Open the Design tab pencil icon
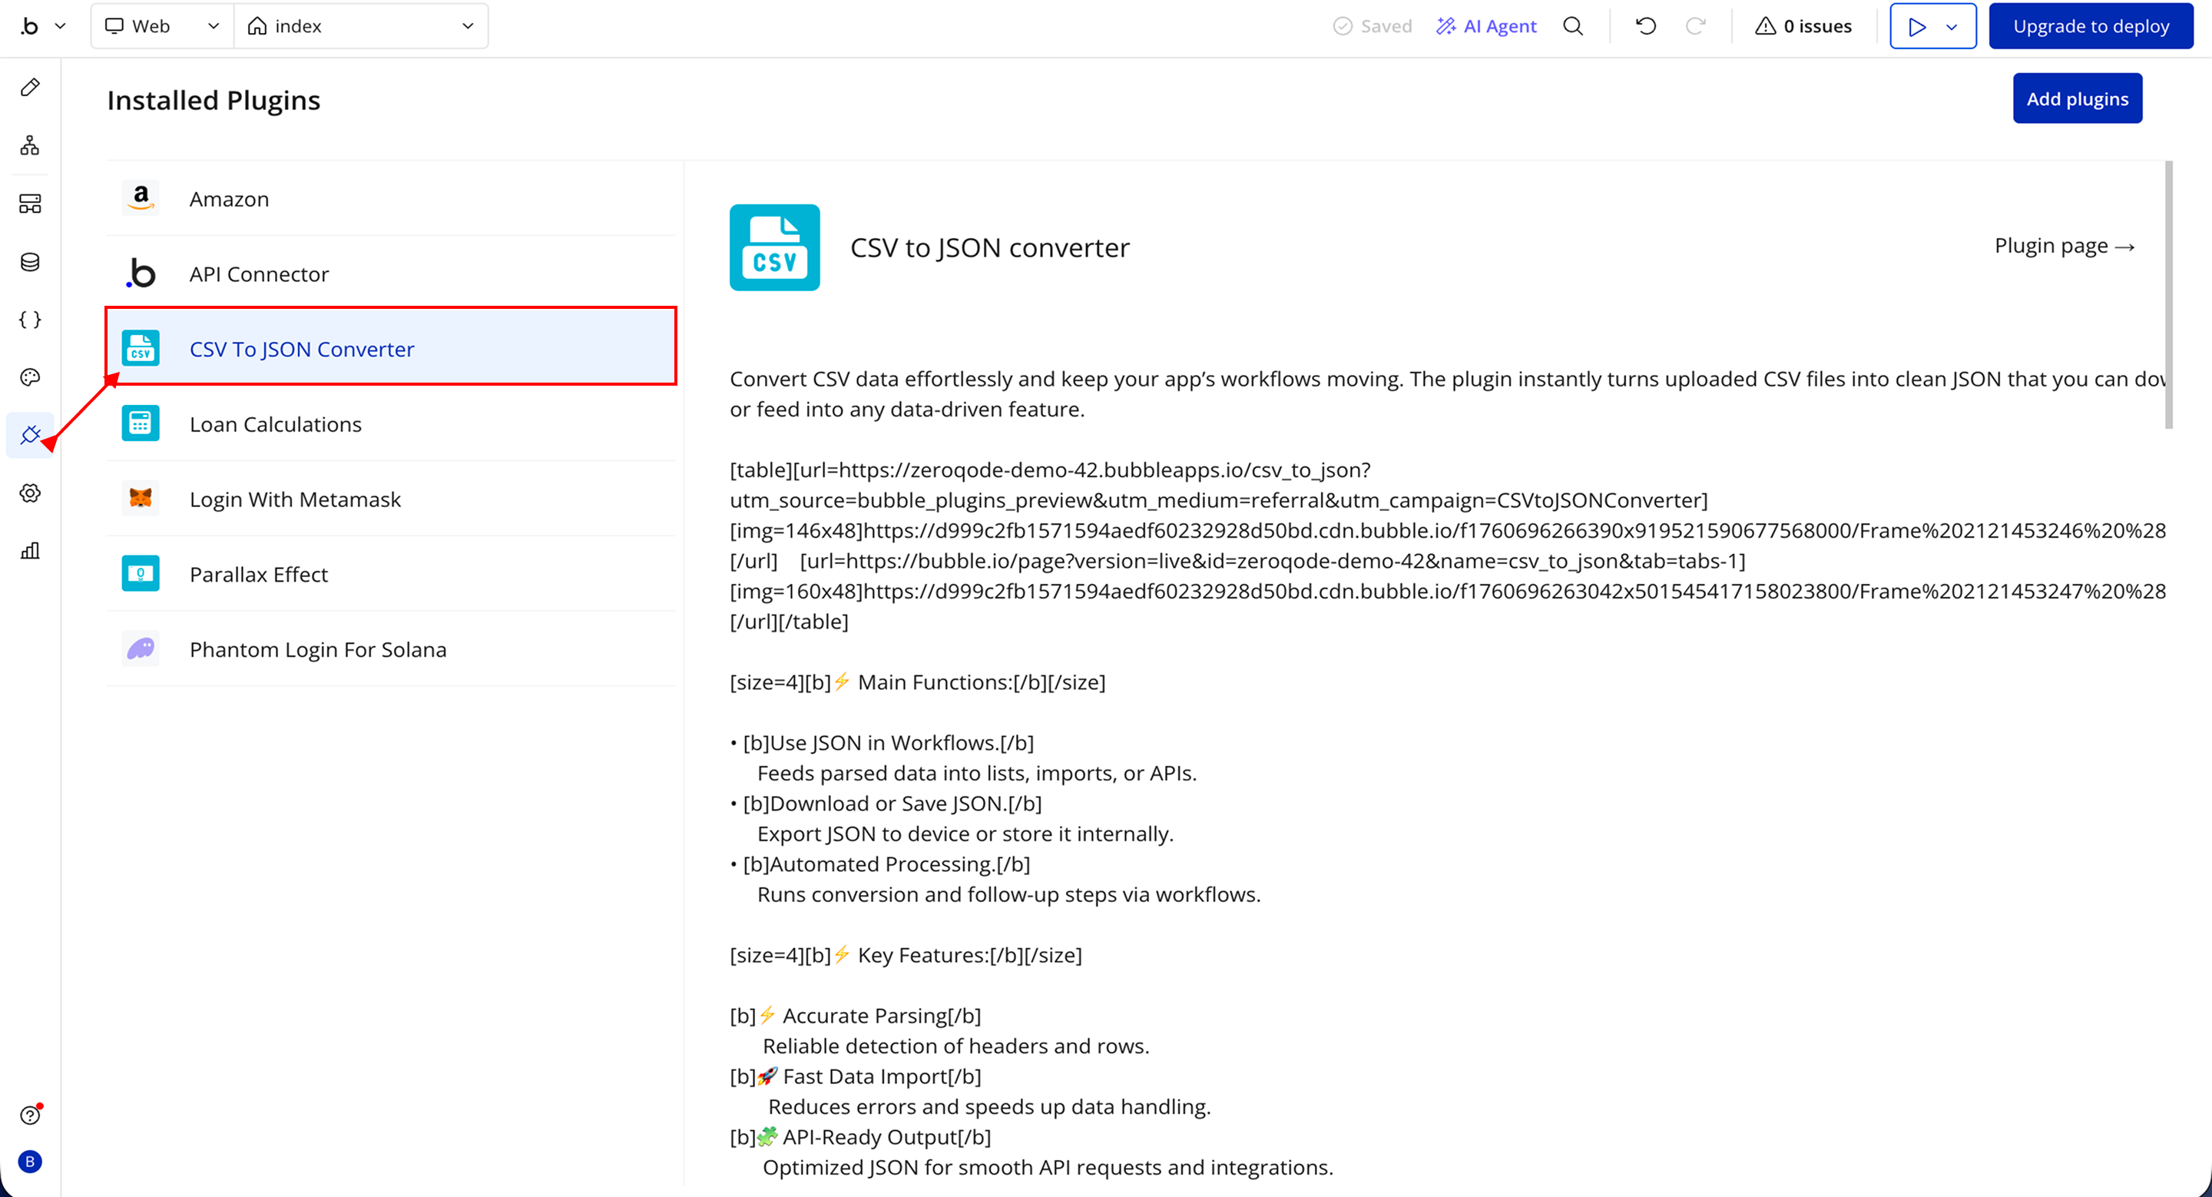The height and width of the screenshot is (1197, 2212). click(x=30, y=87)
